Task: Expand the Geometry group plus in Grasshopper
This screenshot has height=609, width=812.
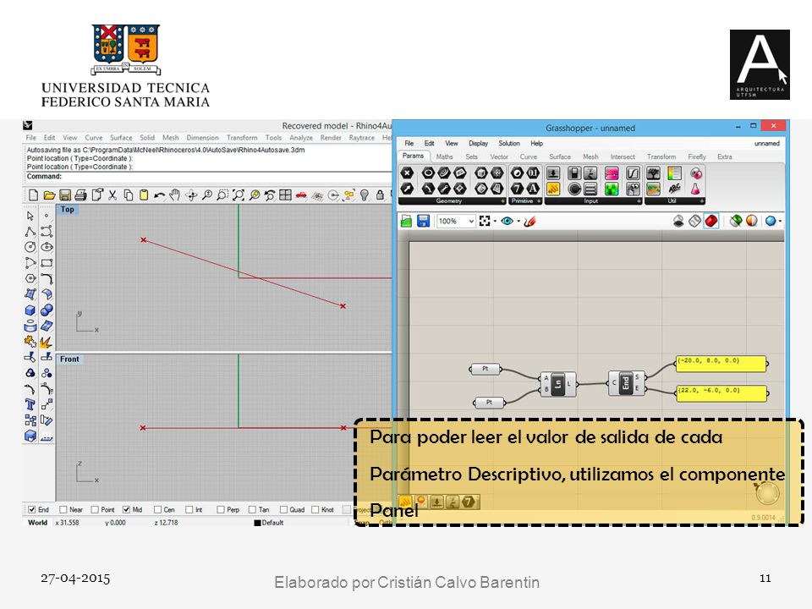Action: pyautogui.click(x=502, y=201)
